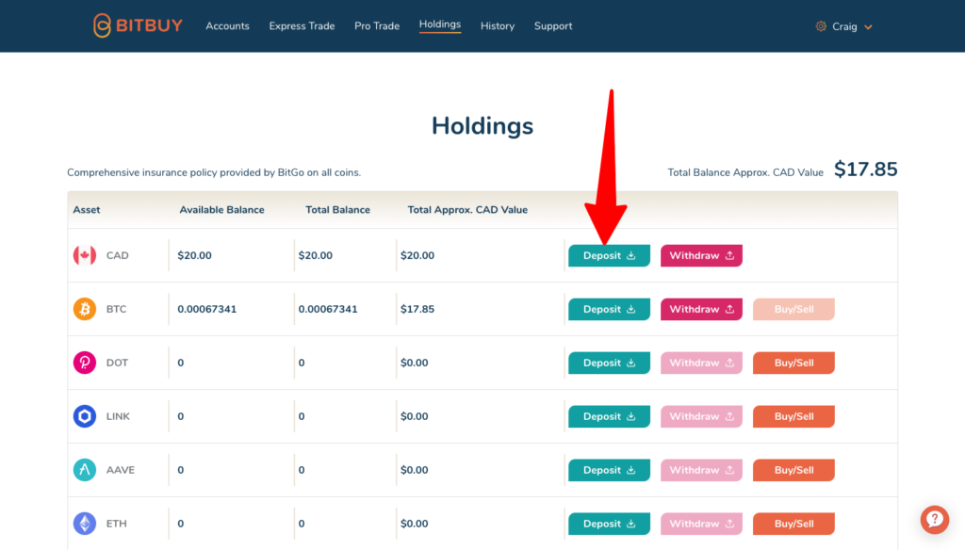Open the Support page
The height and width of the screenshot is (550, 965).
(x=553, y=25)
